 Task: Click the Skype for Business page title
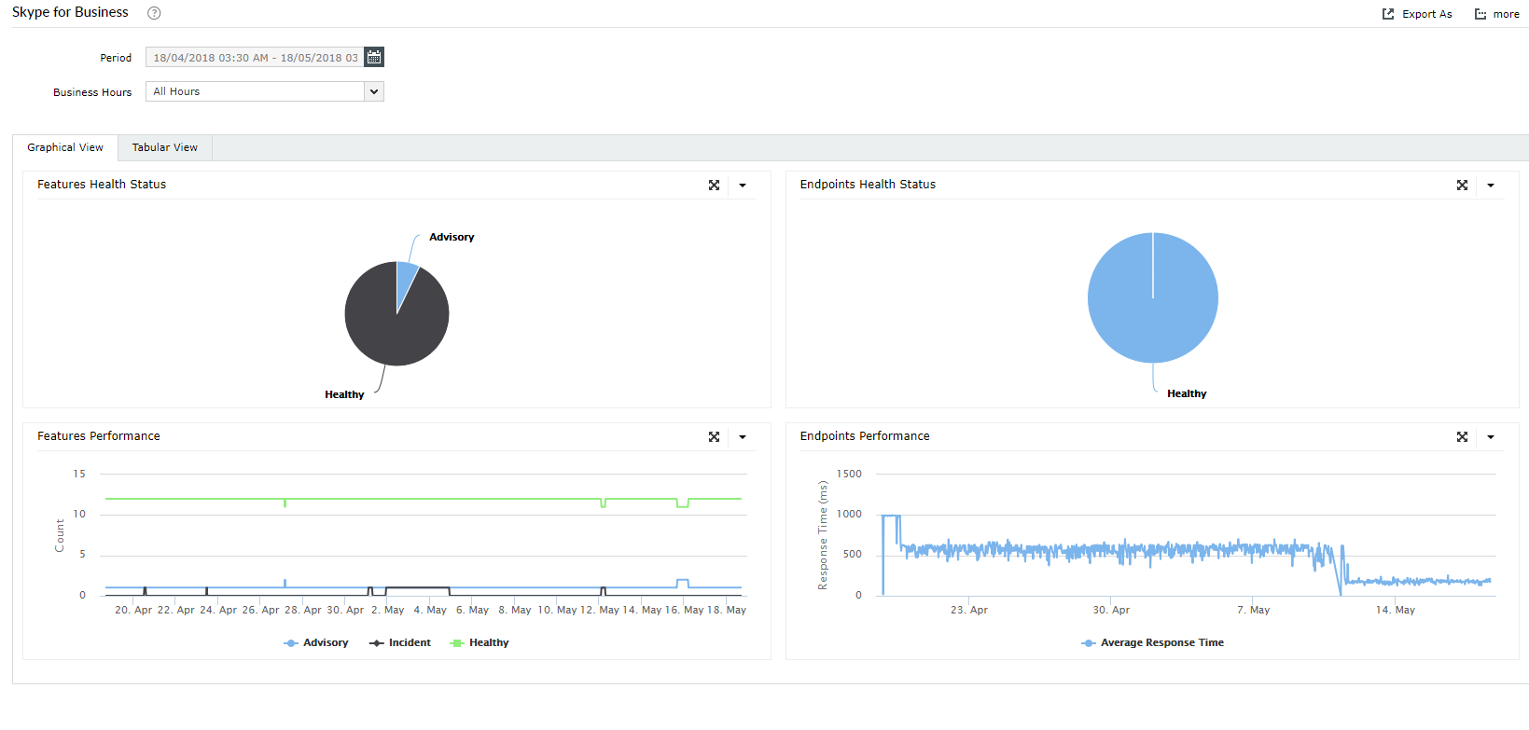click(70, 12)
